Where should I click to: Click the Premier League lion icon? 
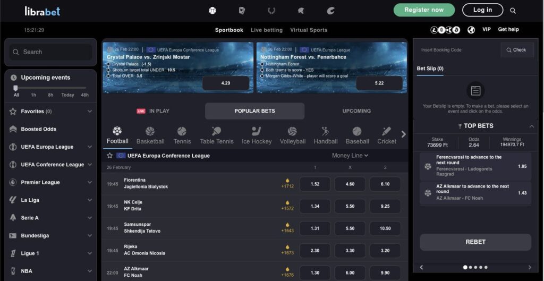tap(13, 182)
